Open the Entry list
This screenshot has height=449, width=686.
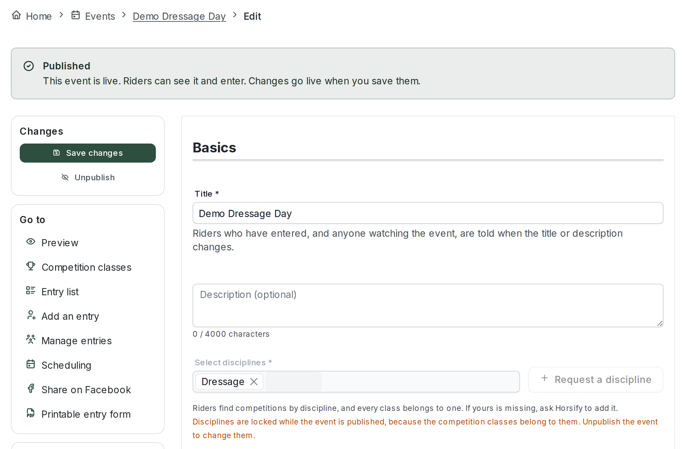point(88,292)
